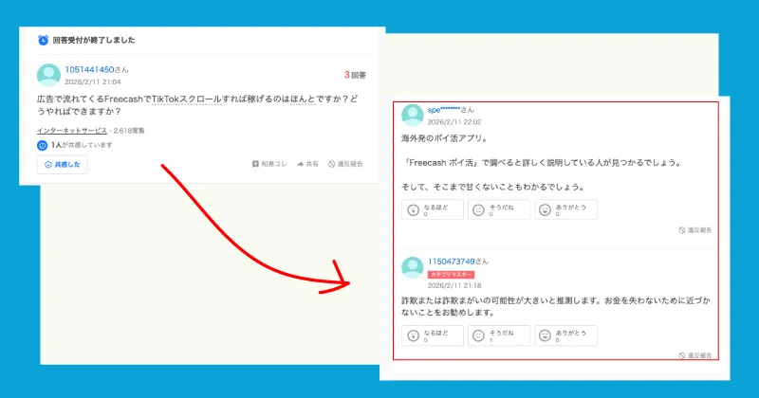Select the text 海外発のポイ活アプリ。
The image size is (759, 398).
[444, 138]
